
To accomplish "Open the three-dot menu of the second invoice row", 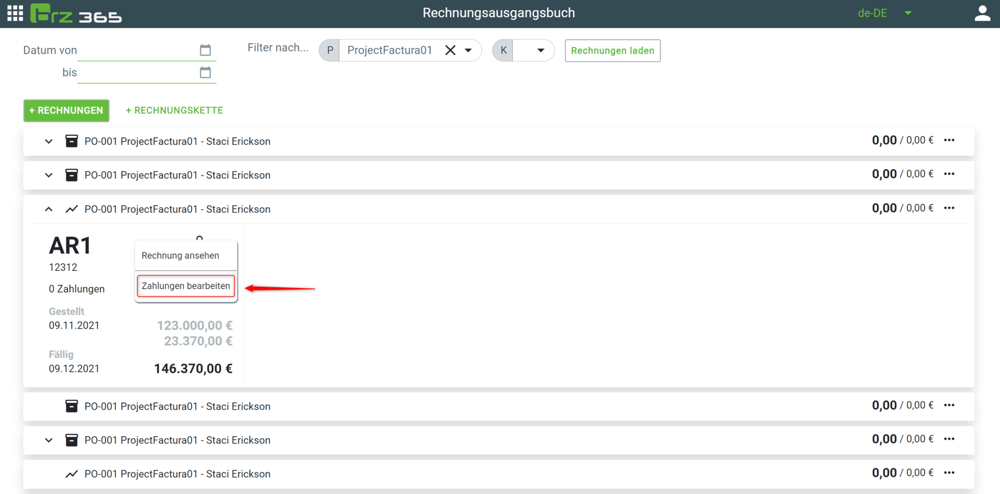I will (949, 174).
